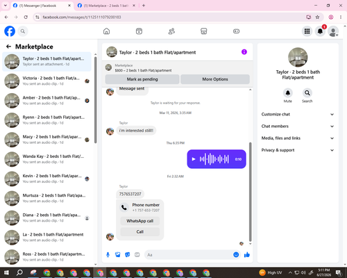This screenshot has height=278, width=347.
Task: Send a thumbs-up like
Action: (x=247, y=255)
